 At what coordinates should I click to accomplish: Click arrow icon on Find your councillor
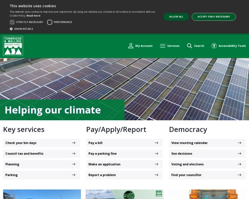(239, 175)
